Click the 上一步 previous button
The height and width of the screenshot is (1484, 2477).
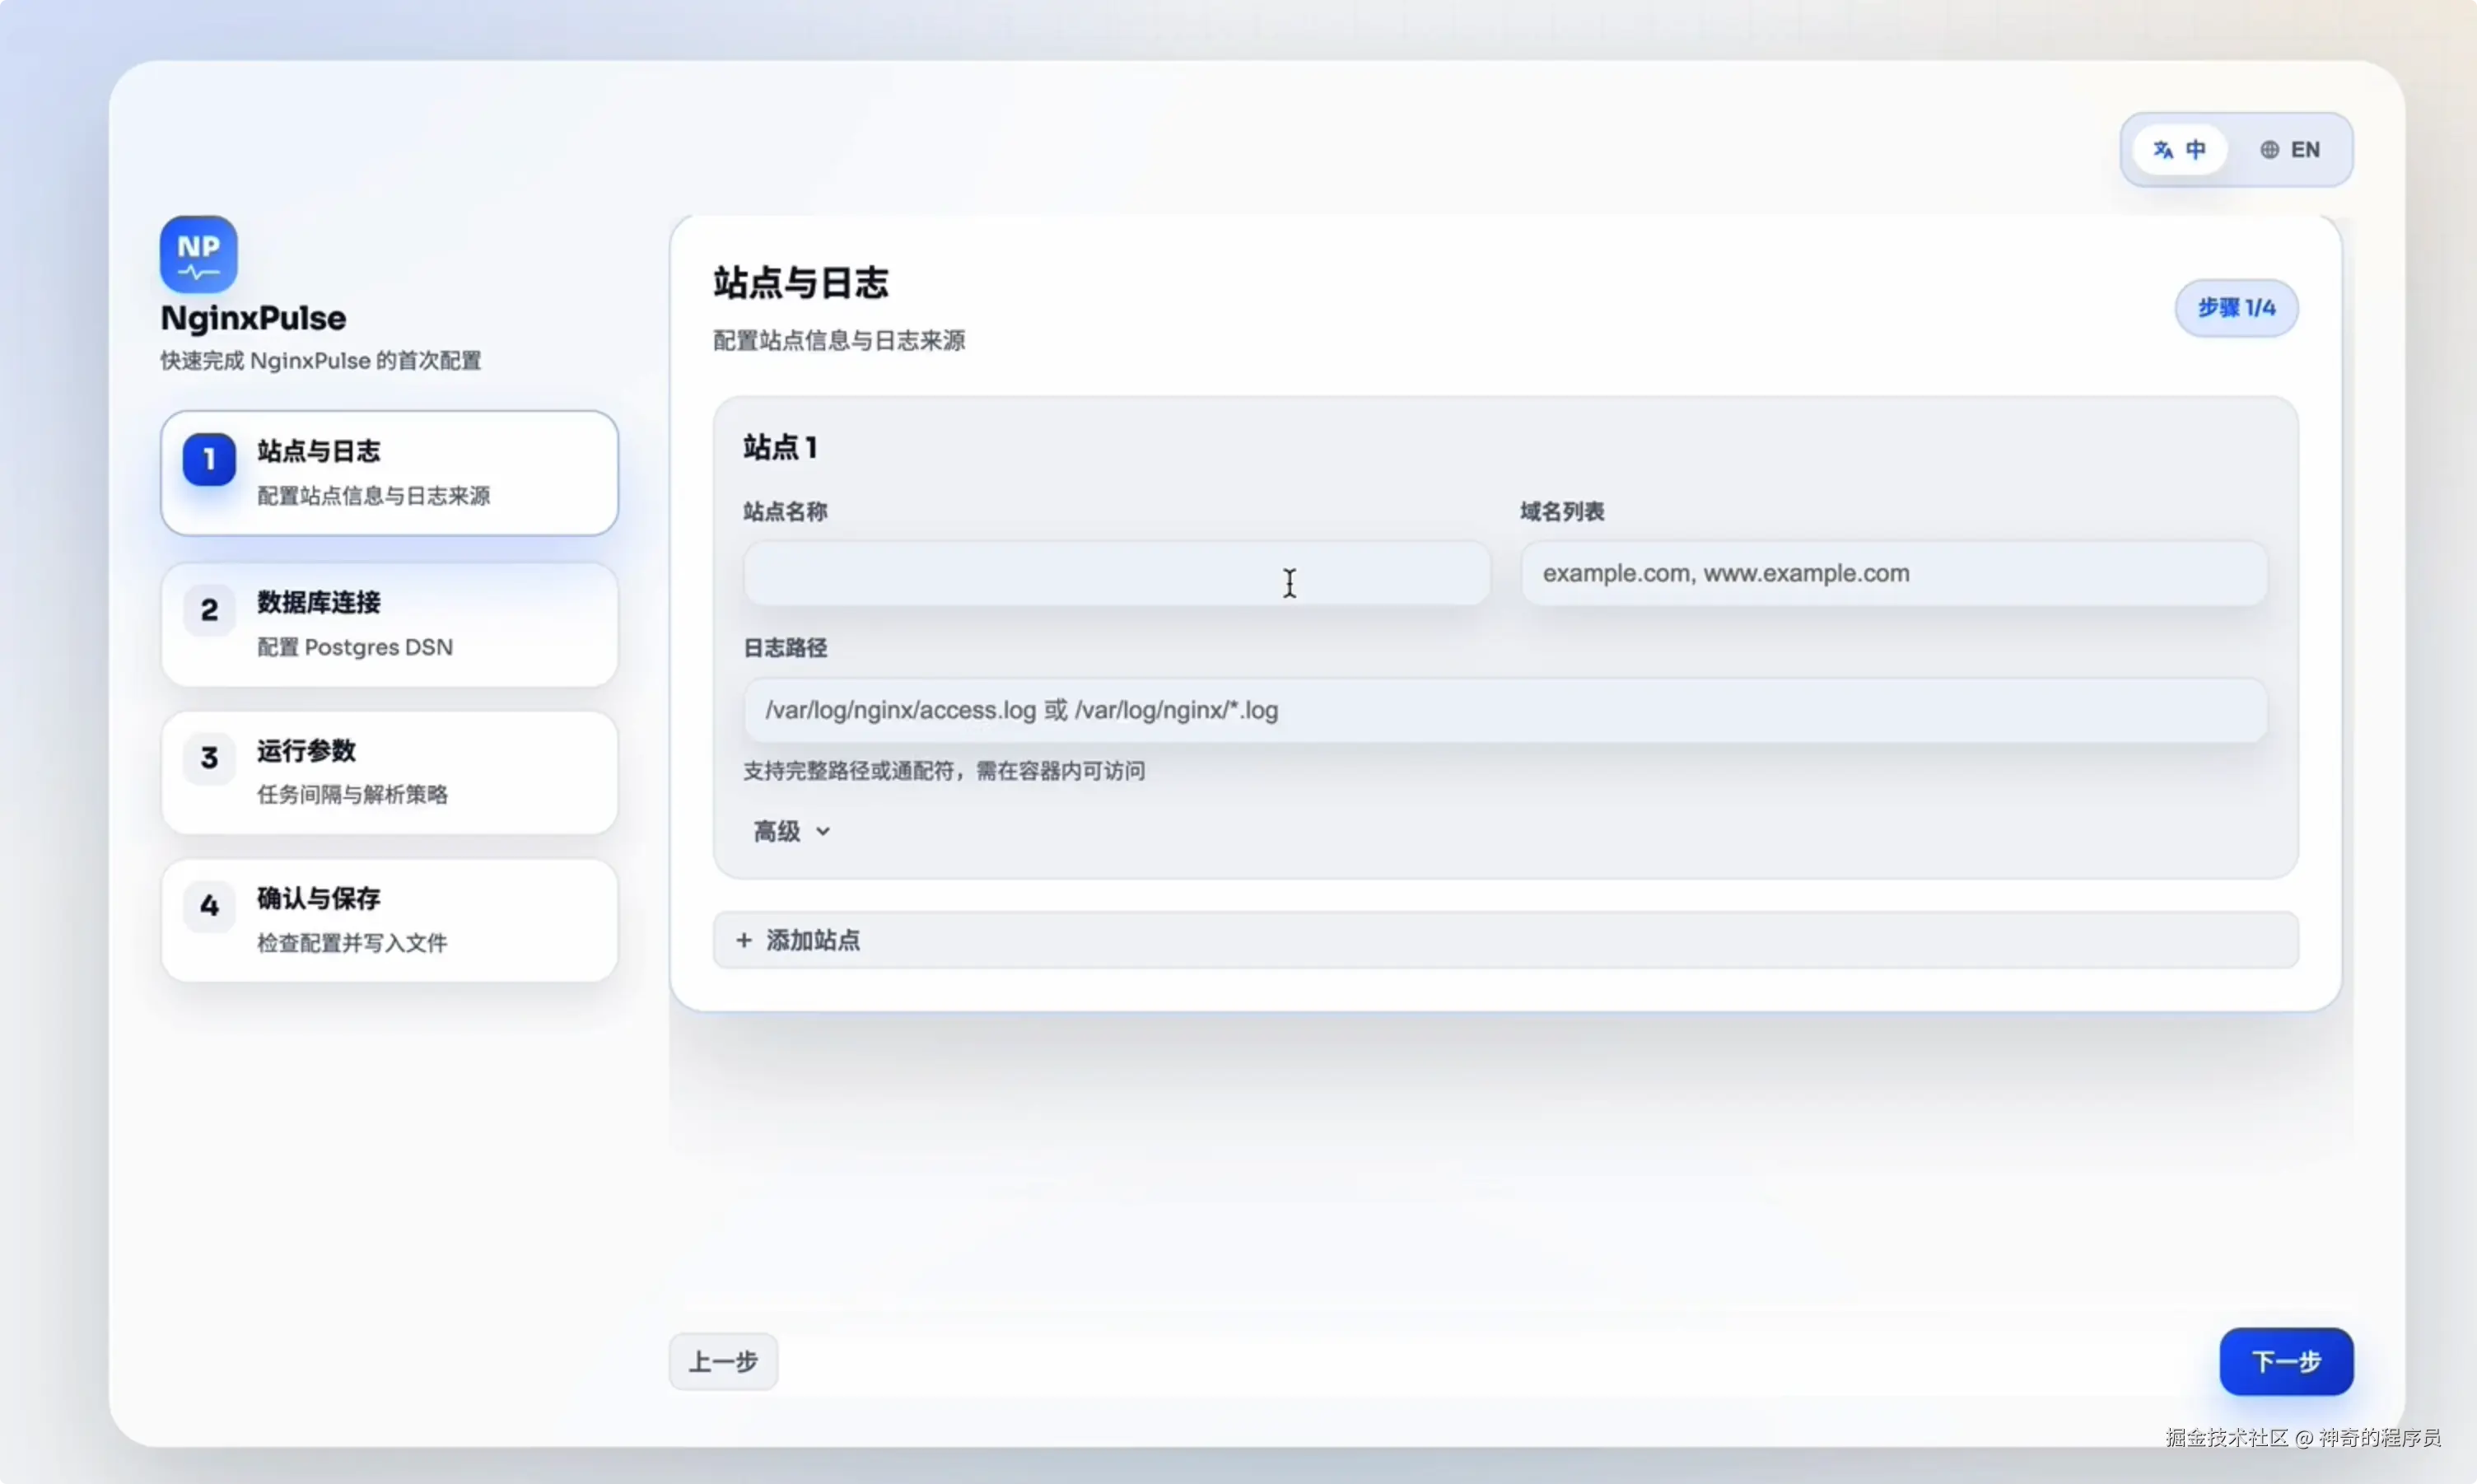pyautogui.click(x=723, y=1361)
